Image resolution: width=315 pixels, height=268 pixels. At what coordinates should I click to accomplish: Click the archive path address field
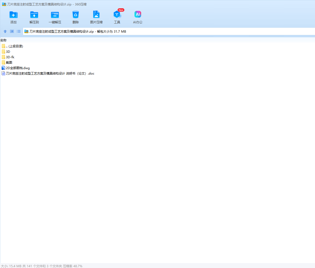pos(169,32)
